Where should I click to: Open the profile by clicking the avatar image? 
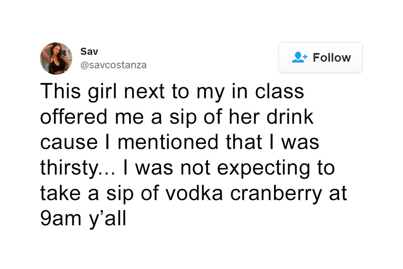pyautogui.click(x=56, y=58)
